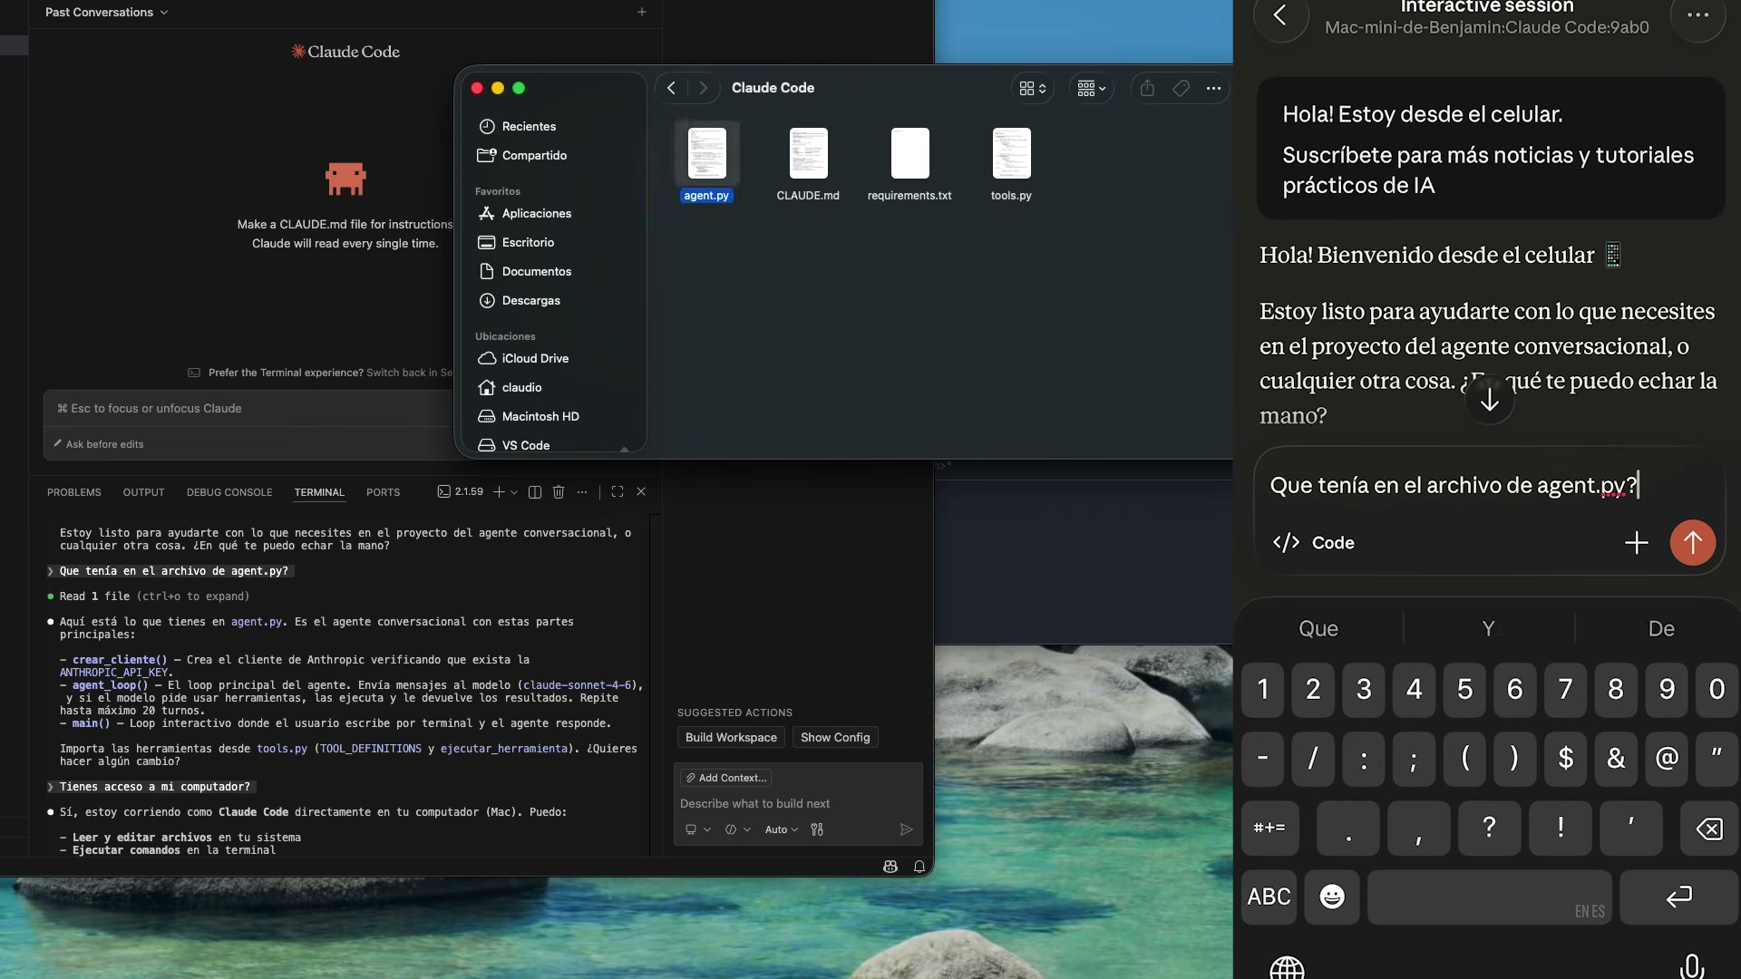Tap the keyboard backspace key
The height and width of the screenshot is (979, 1741).
coord(1709,829)
